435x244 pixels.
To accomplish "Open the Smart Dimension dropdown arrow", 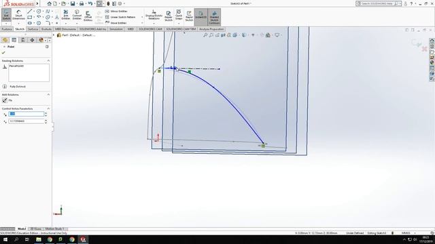I will (18, 23).
